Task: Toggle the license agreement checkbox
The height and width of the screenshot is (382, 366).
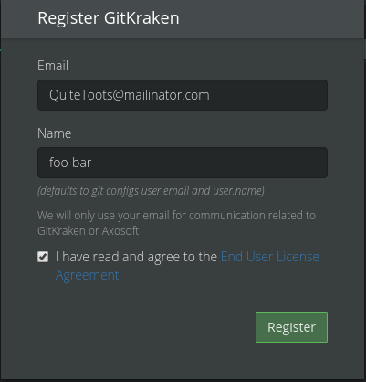Action: [x=43, y=257]
